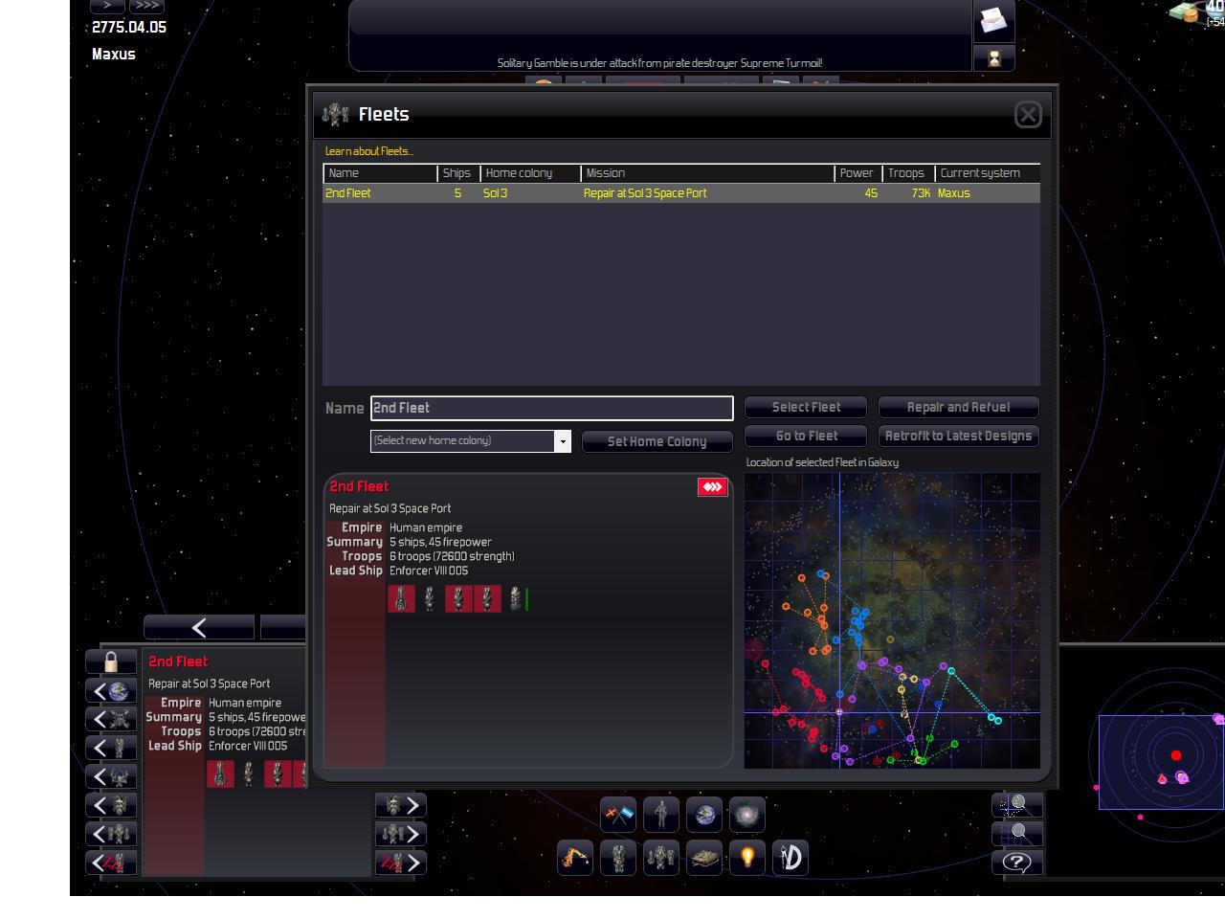Open the three-ship fleets icon in bottom toolbar

[661, 858]
